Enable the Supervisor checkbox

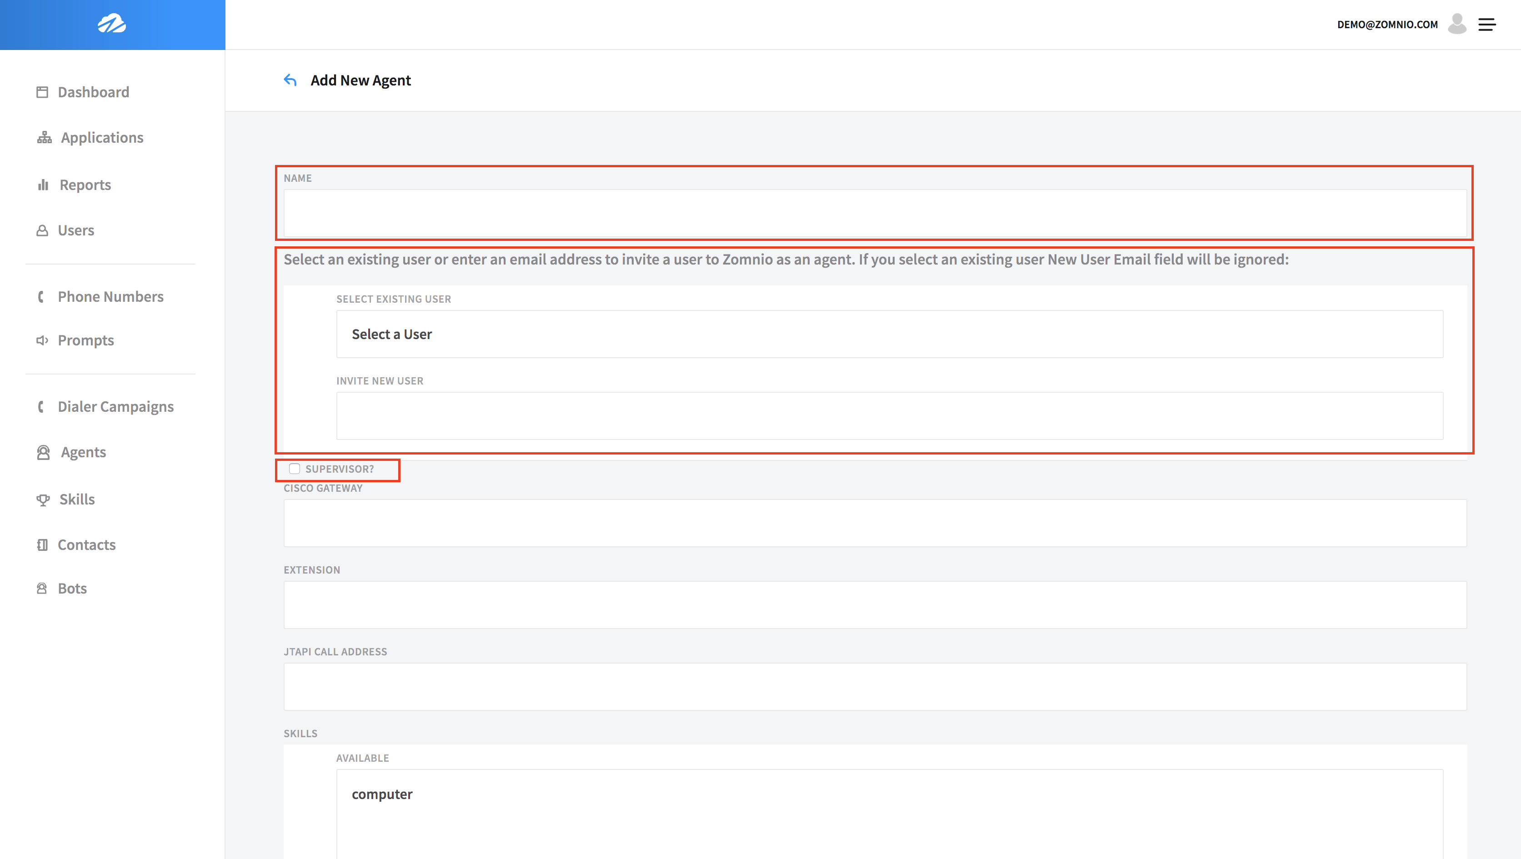[294, 469]
